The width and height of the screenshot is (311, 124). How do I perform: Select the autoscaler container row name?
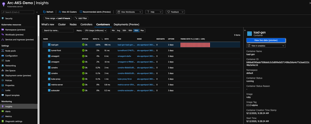coord(55,90)
